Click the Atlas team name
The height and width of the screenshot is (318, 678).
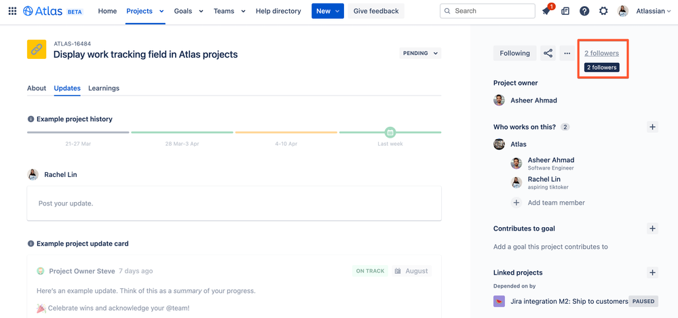tap(519, 144)
